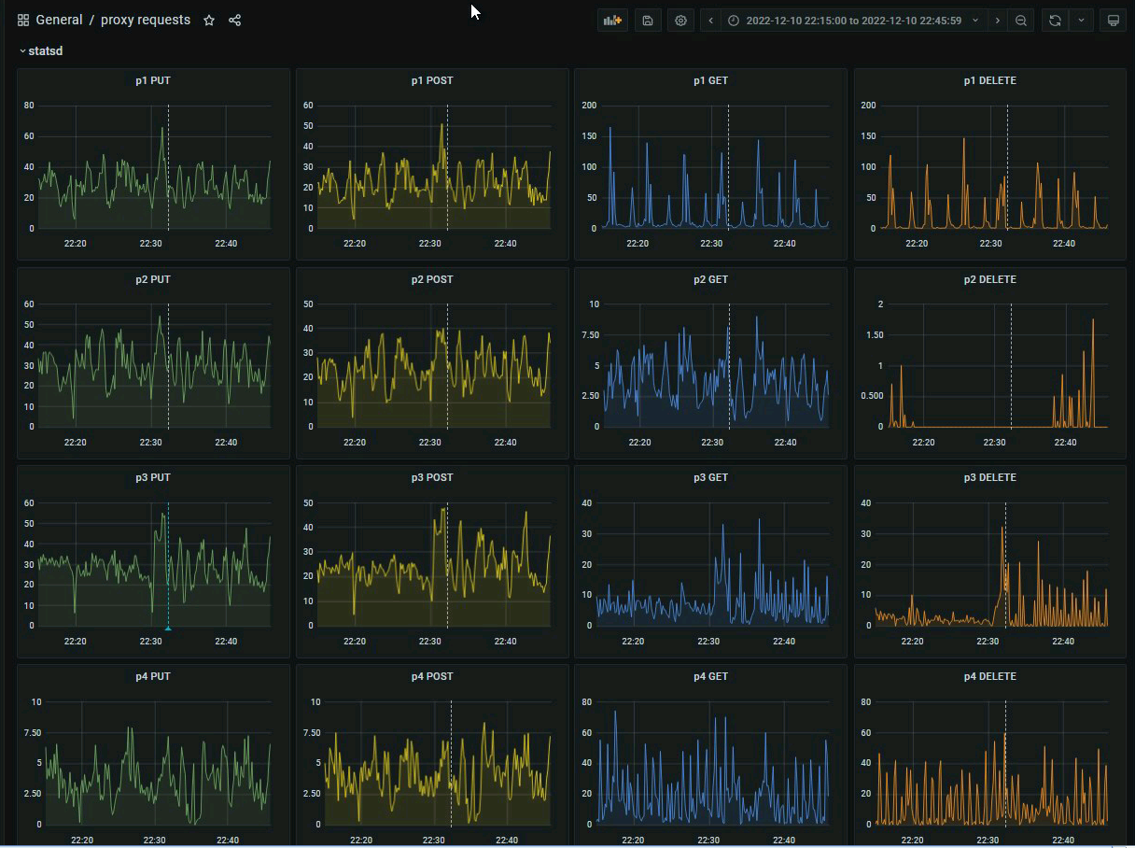Screen dimensions: 1135x848
Task: Click the p3 PUT cyan time marker
Action: [x=168, y=628]
